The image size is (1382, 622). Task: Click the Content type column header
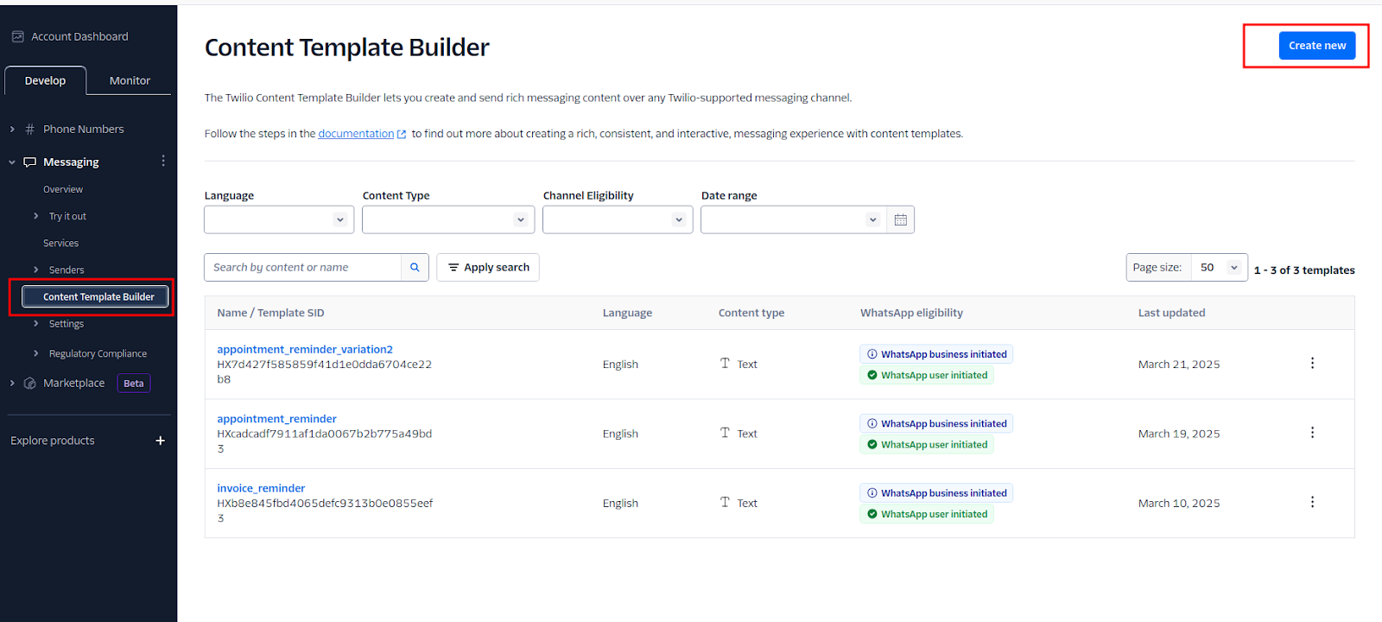(x=751, y=313)
